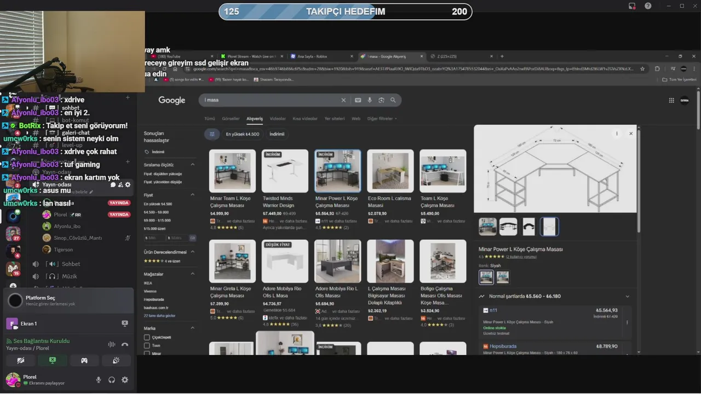Viewport: 701px width, 394px height.
Task: Switch to the Kısa videolar tab
Action: [305, 119]
